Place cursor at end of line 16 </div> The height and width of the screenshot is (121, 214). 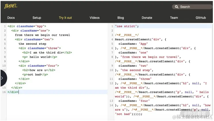click(x=18, y=92)
